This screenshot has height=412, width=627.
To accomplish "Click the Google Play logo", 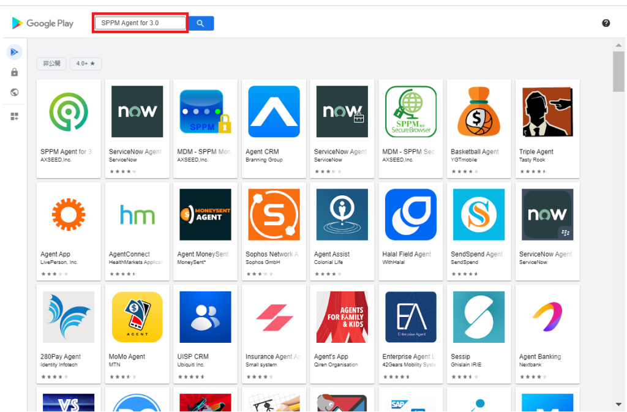I will [43, 23].
